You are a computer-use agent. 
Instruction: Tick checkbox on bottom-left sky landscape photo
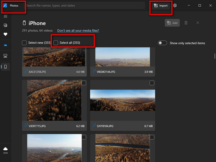84,137
